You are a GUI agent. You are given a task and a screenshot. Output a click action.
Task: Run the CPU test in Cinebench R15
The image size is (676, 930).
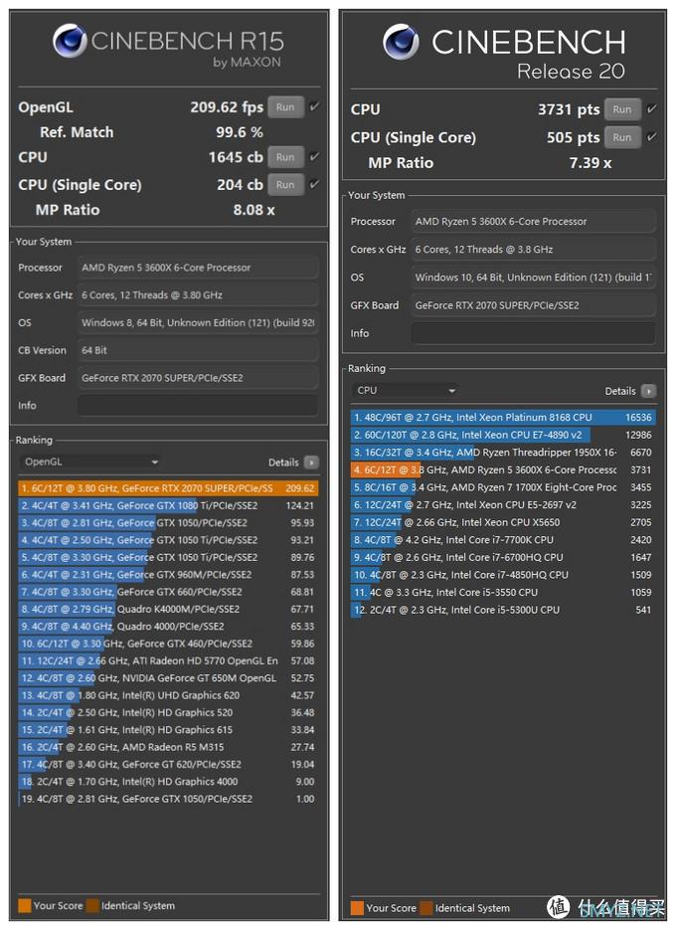pos(285,157)
